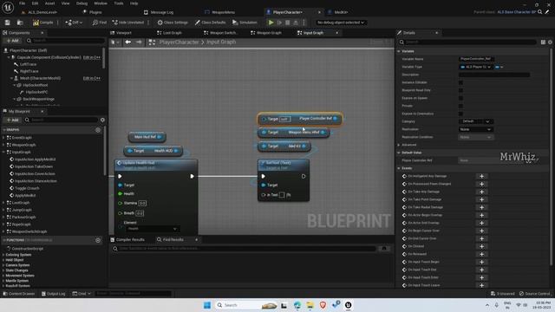This screenshot has height=312, width=555.
Task: Open the Debug menu
Action: 82,3
